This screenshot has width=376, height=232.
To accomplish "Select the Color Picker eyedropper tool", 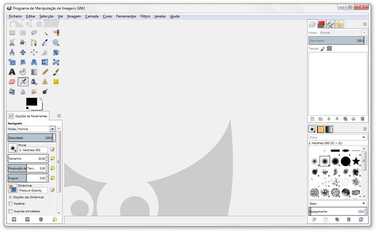I will click(x=45, y=42).
